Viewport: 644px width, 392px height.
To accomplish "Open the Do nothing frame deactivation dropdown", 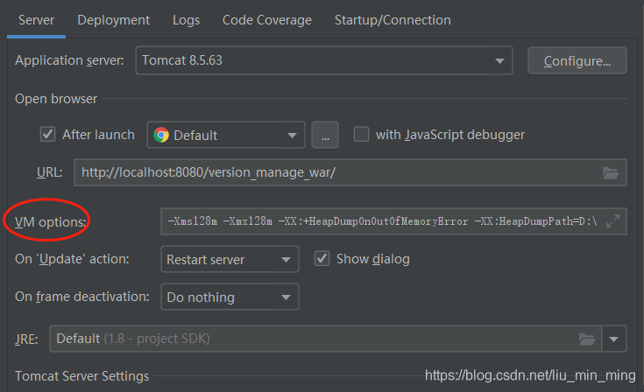I will (x=230, y=297).
